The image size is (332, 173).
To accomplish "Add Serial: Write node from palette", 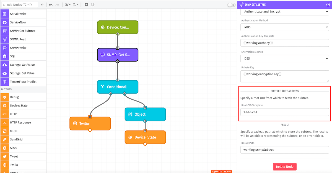I will click(23, 14).
